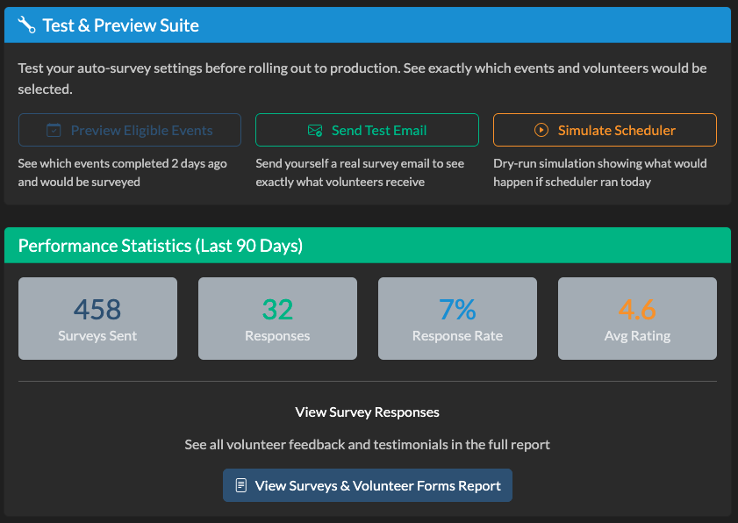The image size is (738, 523).
Task: Open View Surveys & Volunteer Forms Report
Action: click(x=368, y=485)
